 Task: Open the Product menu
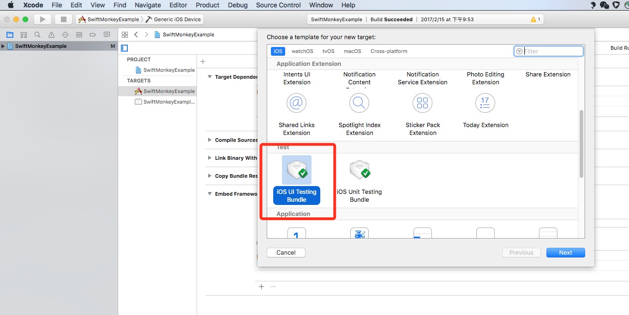click(207, 5)
